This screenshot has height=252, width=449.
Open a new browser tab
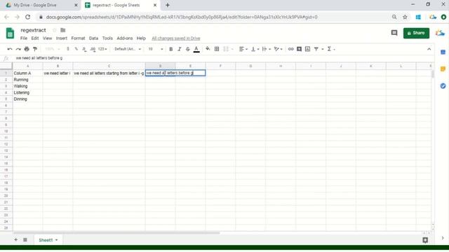[168, 5]
